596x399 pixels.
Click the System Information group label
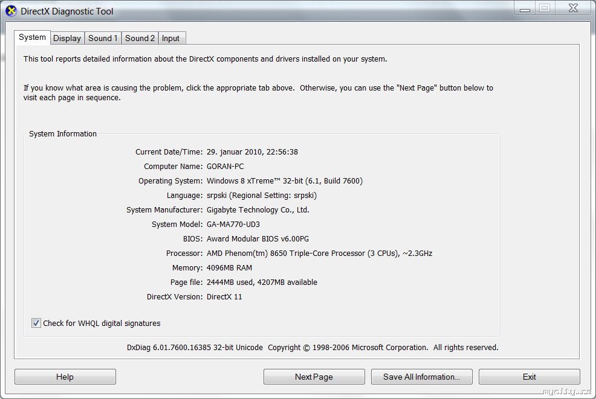coord(63,133)
